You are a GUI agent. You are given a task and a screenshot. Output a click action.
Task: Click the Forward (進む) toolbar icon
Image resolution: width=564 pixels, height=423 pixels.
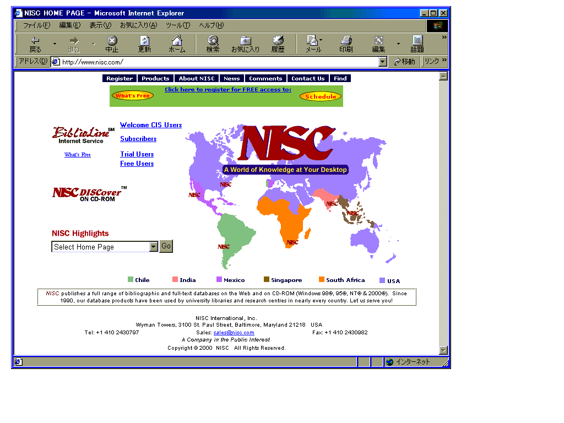point(74,44)
